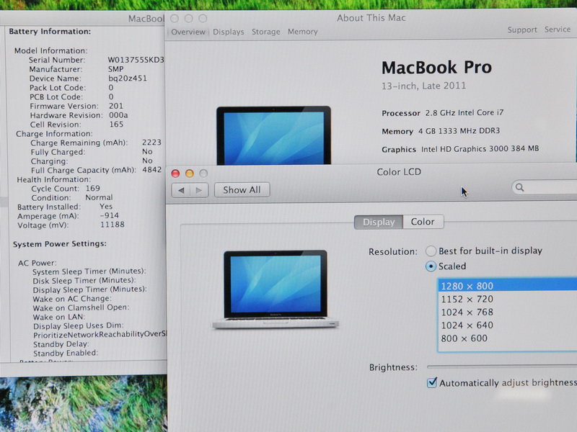Click the Processor 2.8 GHz Intel Core i7 line
577x432 pixels.
point(443,113)
